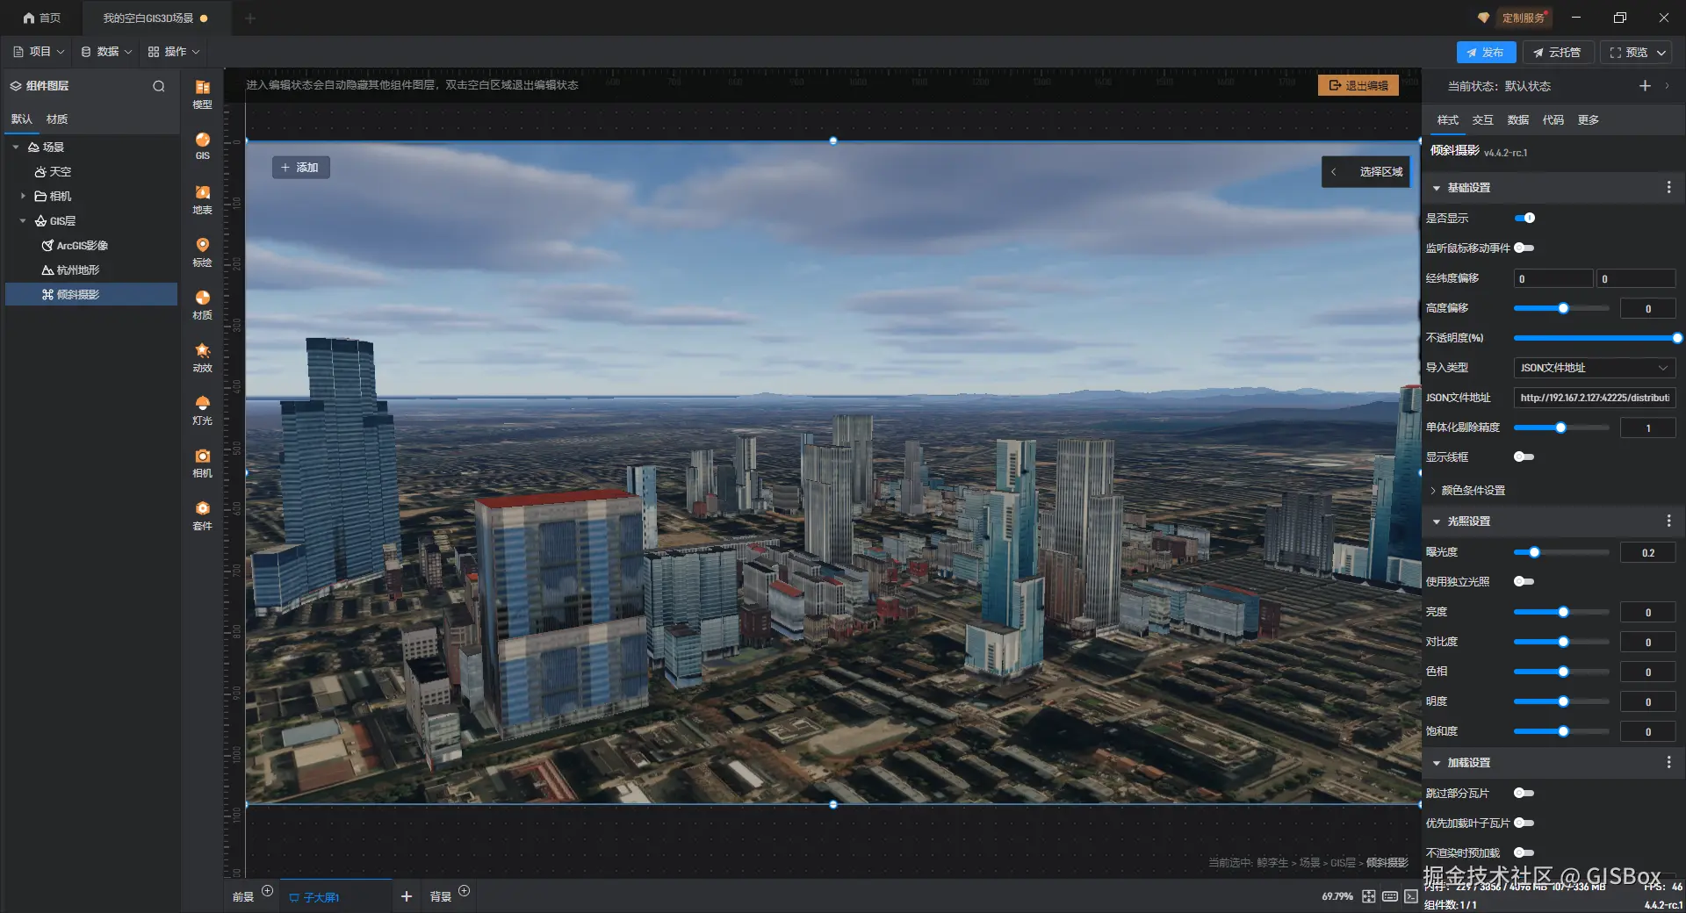This screenshot has height=913, width=1686.
Task: Switch to the 材质 tab in layers panel
Action: pos(57,119)
